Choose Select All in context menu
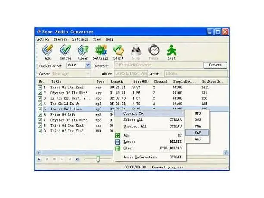 click(x=150, y=120)
